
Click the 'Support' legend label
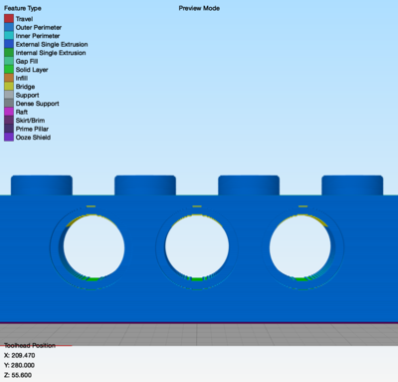pyautogui.click(x=27, y=95)
